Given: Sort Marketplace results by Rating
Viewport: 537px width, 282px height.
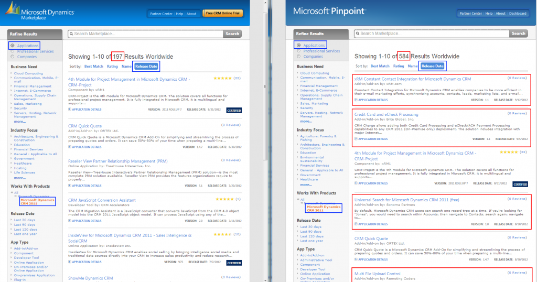Looking at the screenshot, I should coord(112,67).
